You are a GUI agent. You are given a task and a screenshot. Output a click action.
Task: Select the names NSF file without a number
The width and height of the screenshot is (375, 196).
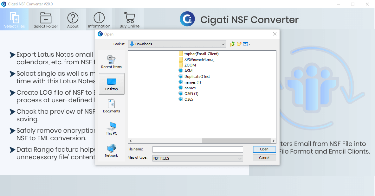pos(187,88)
